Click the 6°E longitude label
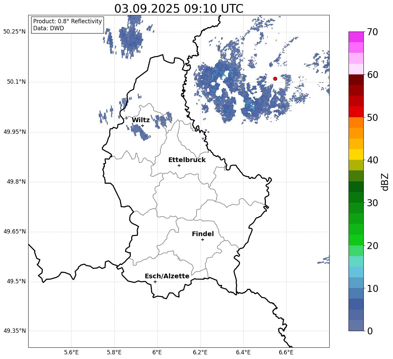This screenshot has height=359, width=393. pyautogui.click(x=157, y=352)
